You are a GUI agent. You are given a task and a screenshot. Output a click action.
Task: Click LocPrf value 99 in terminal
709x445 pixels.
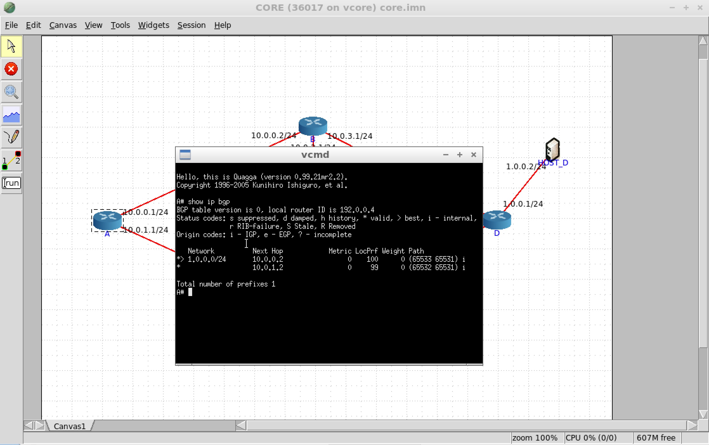(374, 268)
